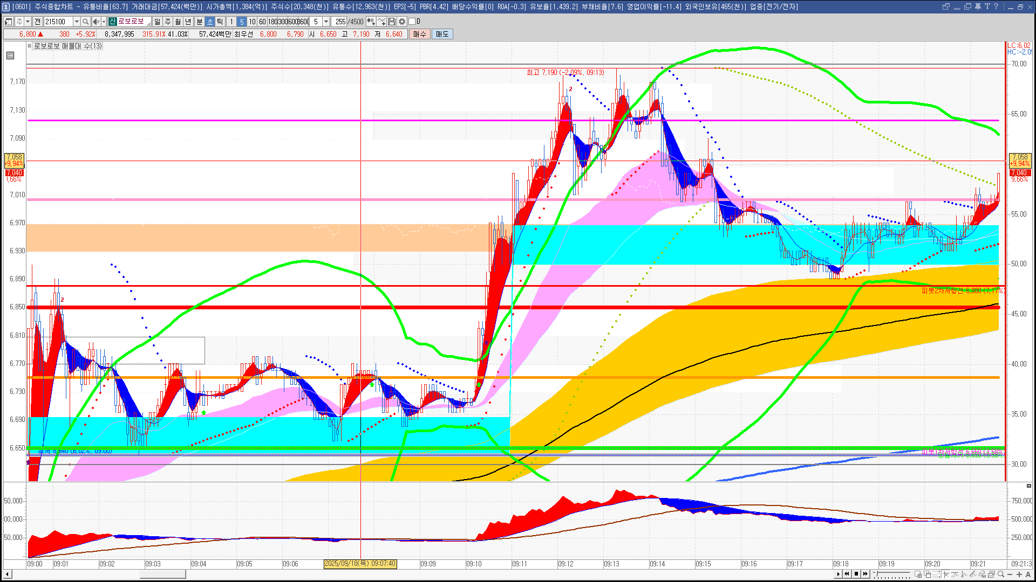This screenshot has width=1036, height=582.
Task: Select the 10 interval preset
Action: tap(252, 22)
